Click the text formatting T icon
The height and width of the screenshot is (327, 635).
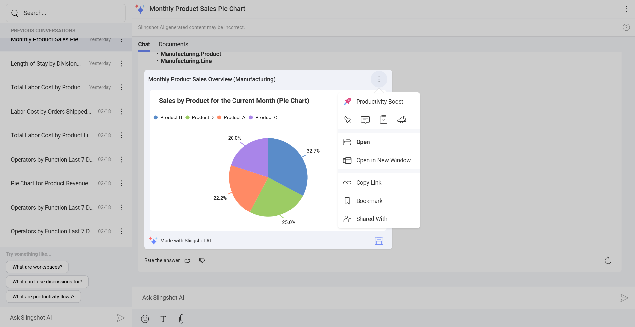click(x=163, y=319)
